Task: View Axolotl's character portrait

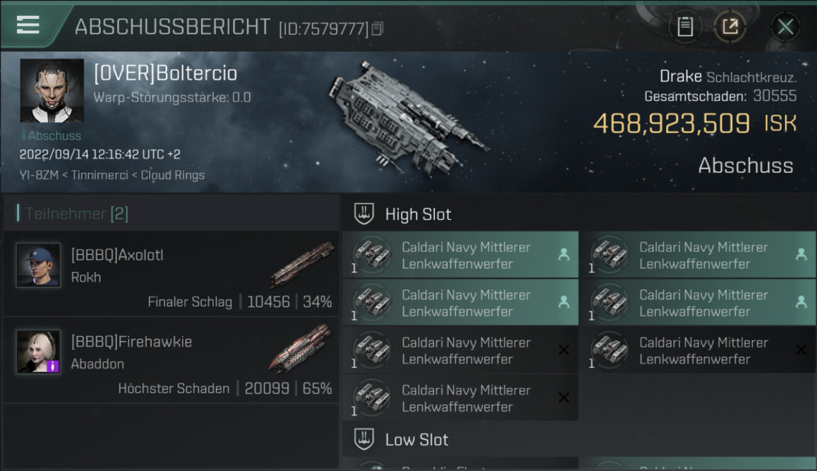Action: tap(38, 265)
